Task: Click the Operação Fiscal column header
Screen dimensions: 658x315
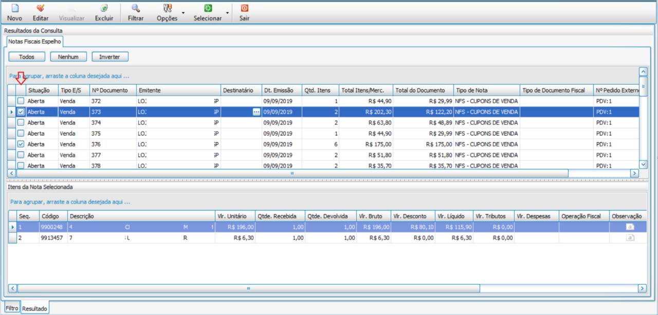Action: point(584,216)
